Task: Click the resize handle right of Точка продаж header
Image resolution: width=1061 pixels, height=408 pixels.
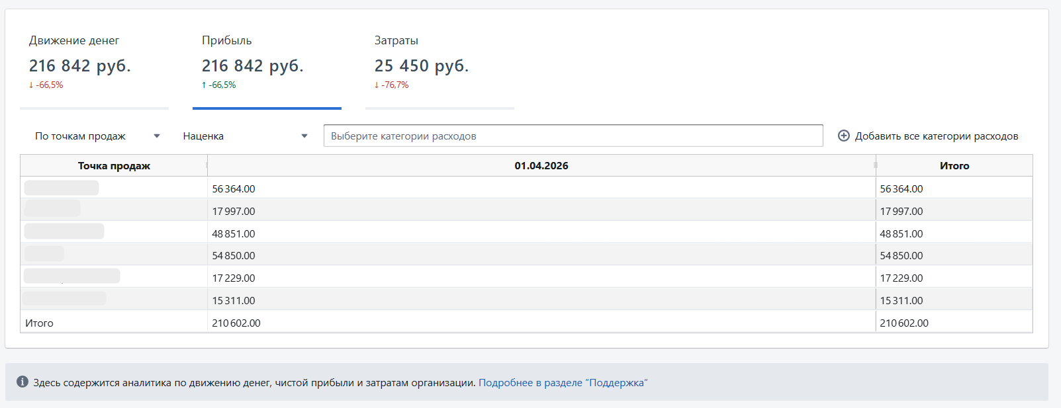Action: [x=207, y=165]
